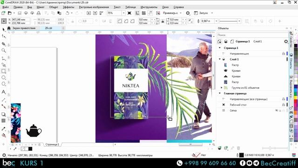298x168 pixels.
Task: Expand Группа из 81 объектов
Action: coord(222,88)
